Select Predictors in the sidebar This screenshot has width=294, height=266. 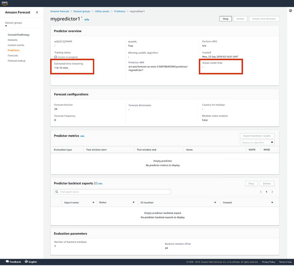point(14,50)
